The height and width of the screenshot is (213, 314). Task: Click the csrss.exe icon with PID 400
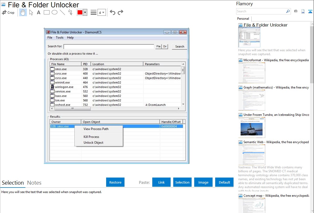pos(52,74)
